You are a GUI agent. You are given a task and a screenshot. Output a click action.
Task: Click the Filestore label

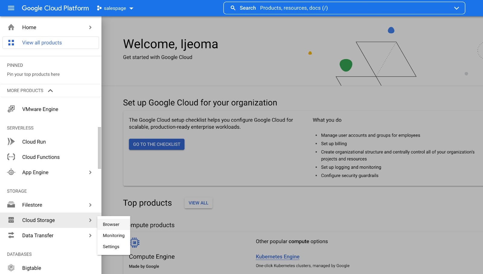point(32,205)
